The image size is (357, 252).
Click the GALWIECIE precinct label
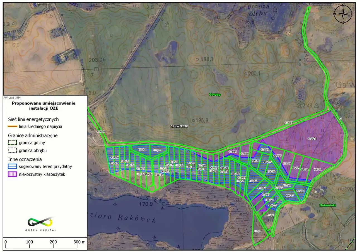tap(179, 126)
